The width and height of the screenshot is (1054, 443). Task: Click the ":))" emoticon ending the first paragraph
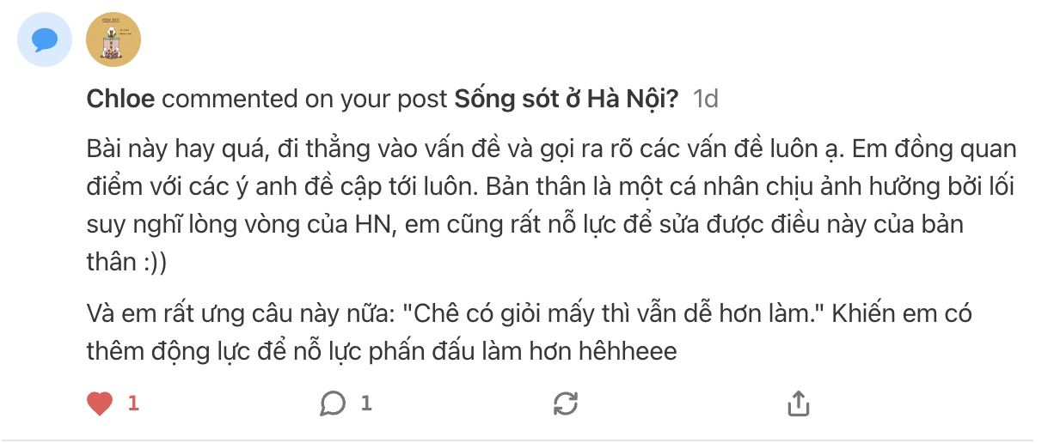click(x=150, y=263)
